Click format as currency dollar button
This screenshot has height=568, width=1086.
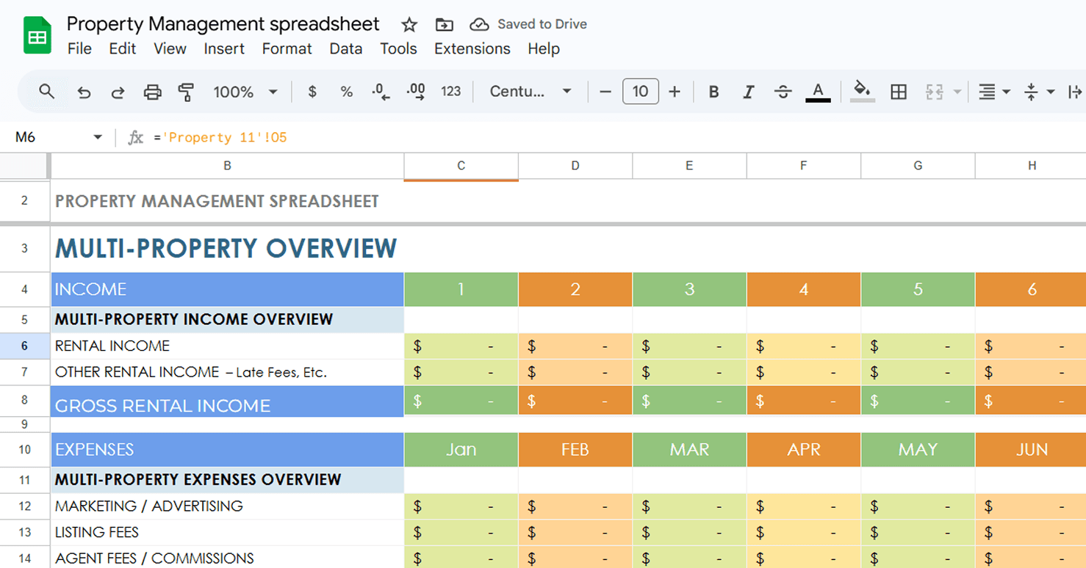[312, 92]
